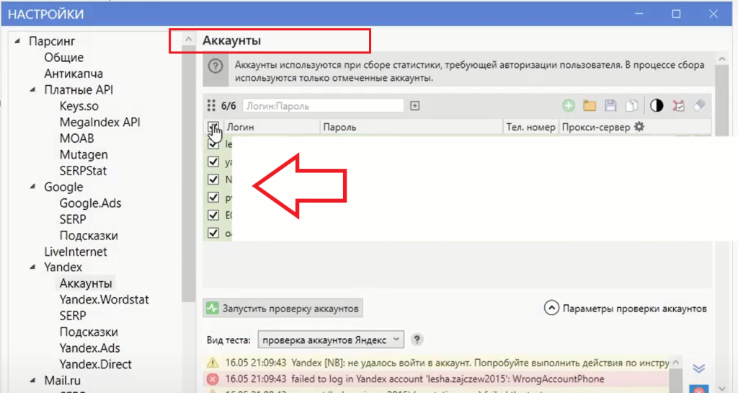Select Аккаунты under Yandex
The image size is (738, 393).
(86, 283)
